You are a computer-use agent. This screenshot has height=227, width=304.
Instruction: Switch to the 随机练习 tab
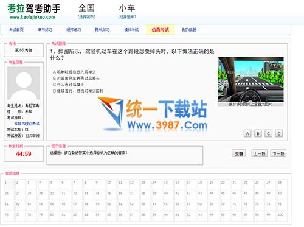coord(102,30)
